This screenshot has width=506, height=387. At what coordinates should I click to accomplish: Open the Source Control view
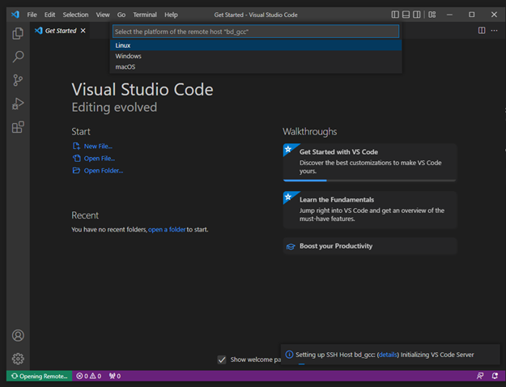[x=18, y=80]
